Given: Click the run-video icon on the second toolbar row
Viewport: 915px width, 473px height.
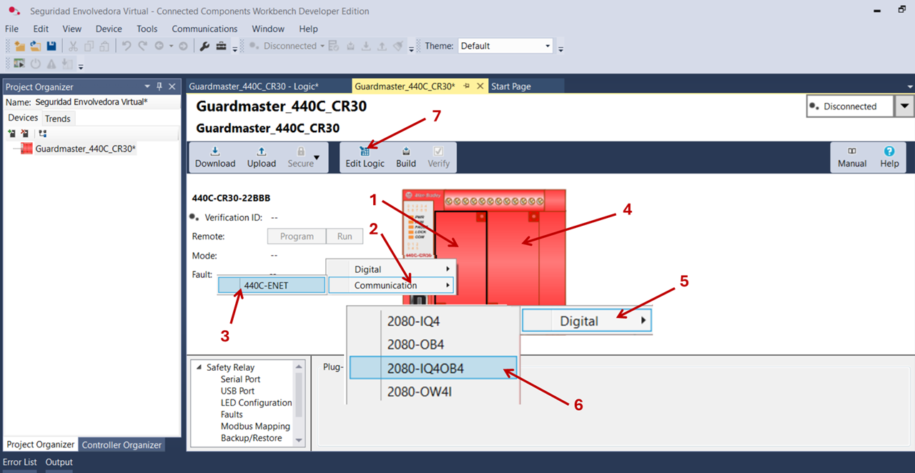Looking at the screenshot, I should (x=20, y=64).
